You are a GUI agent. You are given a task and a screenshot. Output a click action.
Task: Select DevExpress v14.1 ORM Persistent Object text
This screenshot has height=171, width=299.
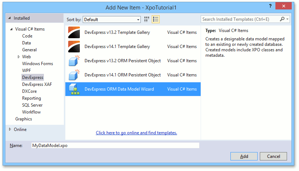(123, 75)
